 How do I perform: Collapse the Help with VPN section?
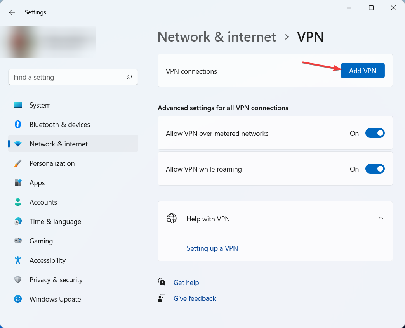tap(381, 218)
